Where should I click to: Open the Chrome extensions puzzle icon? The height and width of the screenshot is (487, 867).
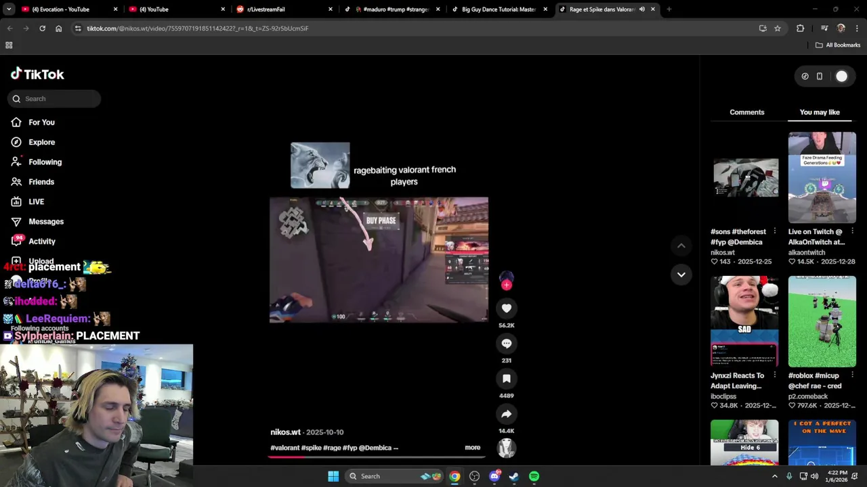(800, 28)
